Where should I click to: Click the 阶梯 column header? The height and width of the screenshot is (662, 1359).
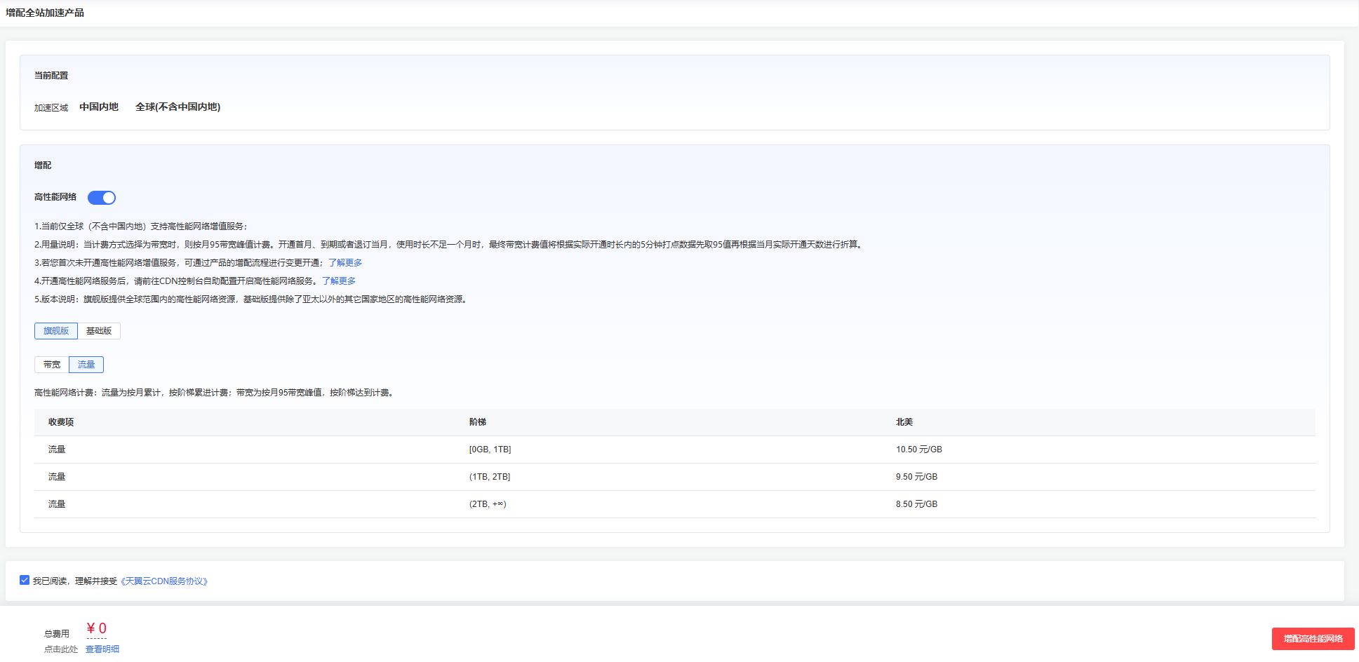(x=478, y=422)
